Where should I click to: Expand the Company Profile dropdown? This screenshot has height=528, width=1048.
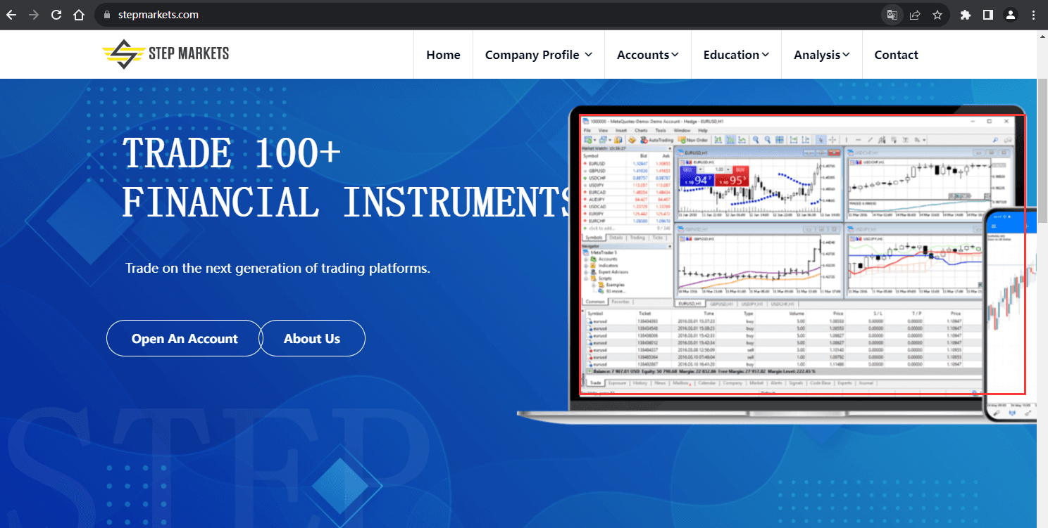click(x=538, y=55)
